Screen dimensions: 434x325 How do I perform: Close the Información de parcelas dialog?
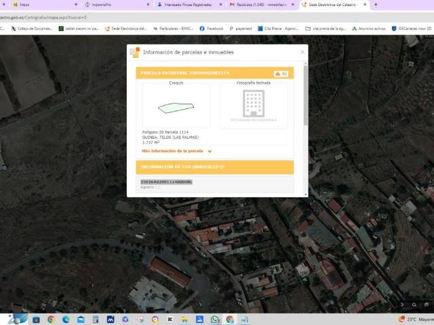pos(302,52)
